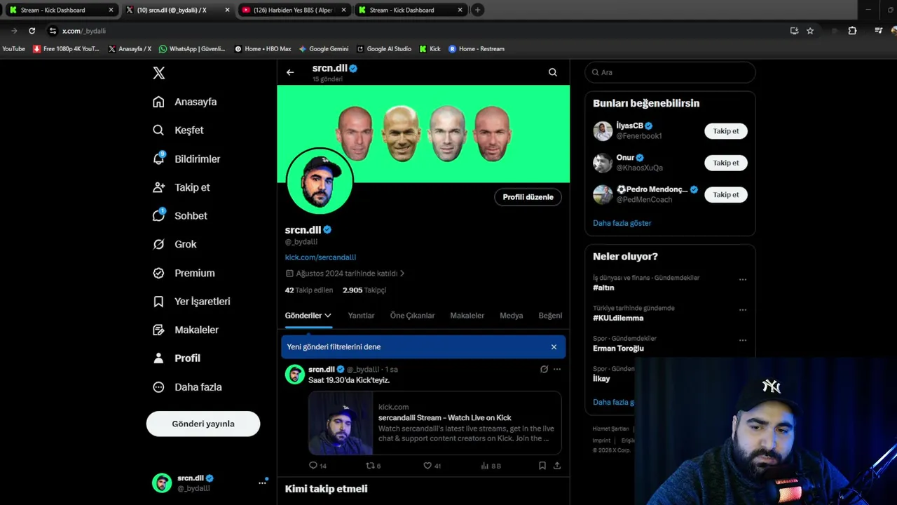Open Grok icon on post
Viewport: 897px width, 505px height.
(544, 369)
